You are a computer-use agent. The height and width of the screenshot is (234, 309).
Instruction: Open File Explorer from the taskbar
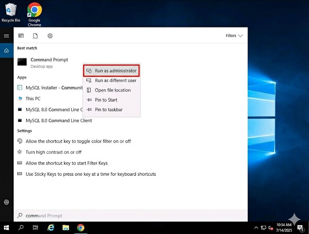66,228
